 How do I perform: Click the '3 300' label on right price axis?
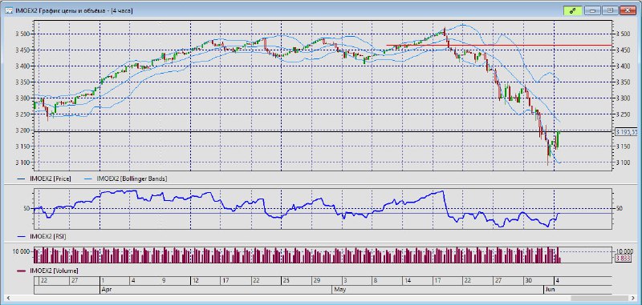click(623, 98)
